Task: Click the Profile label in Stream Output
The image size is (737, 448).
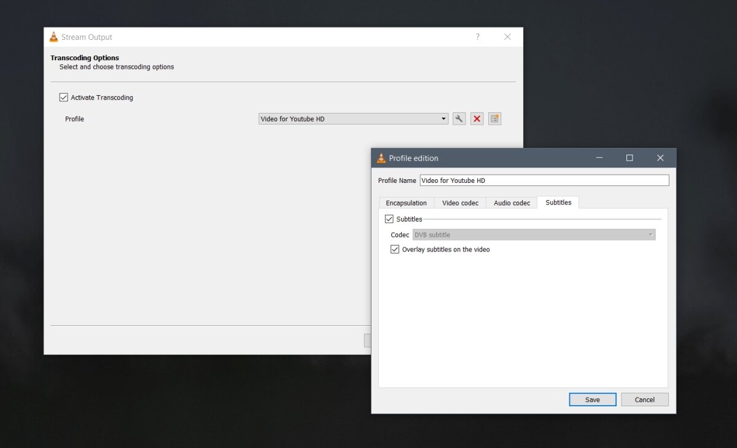Action: (x=74, y=119)
